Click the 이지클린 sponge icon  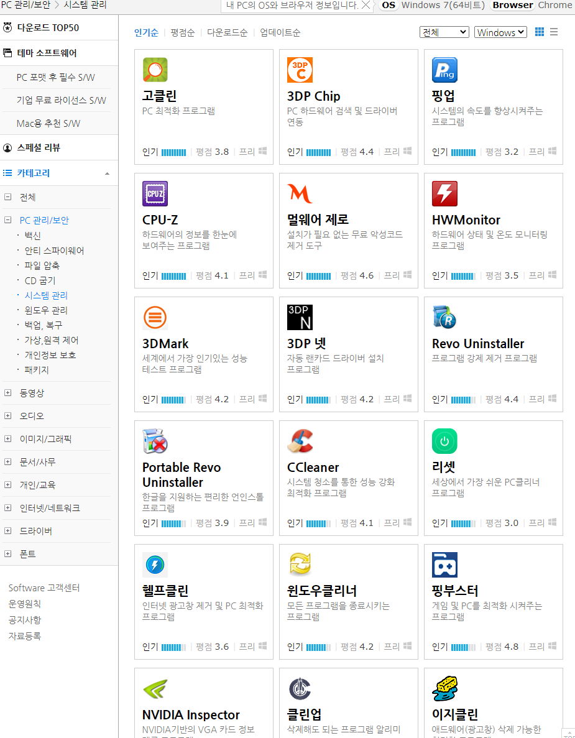coord(444,689)
